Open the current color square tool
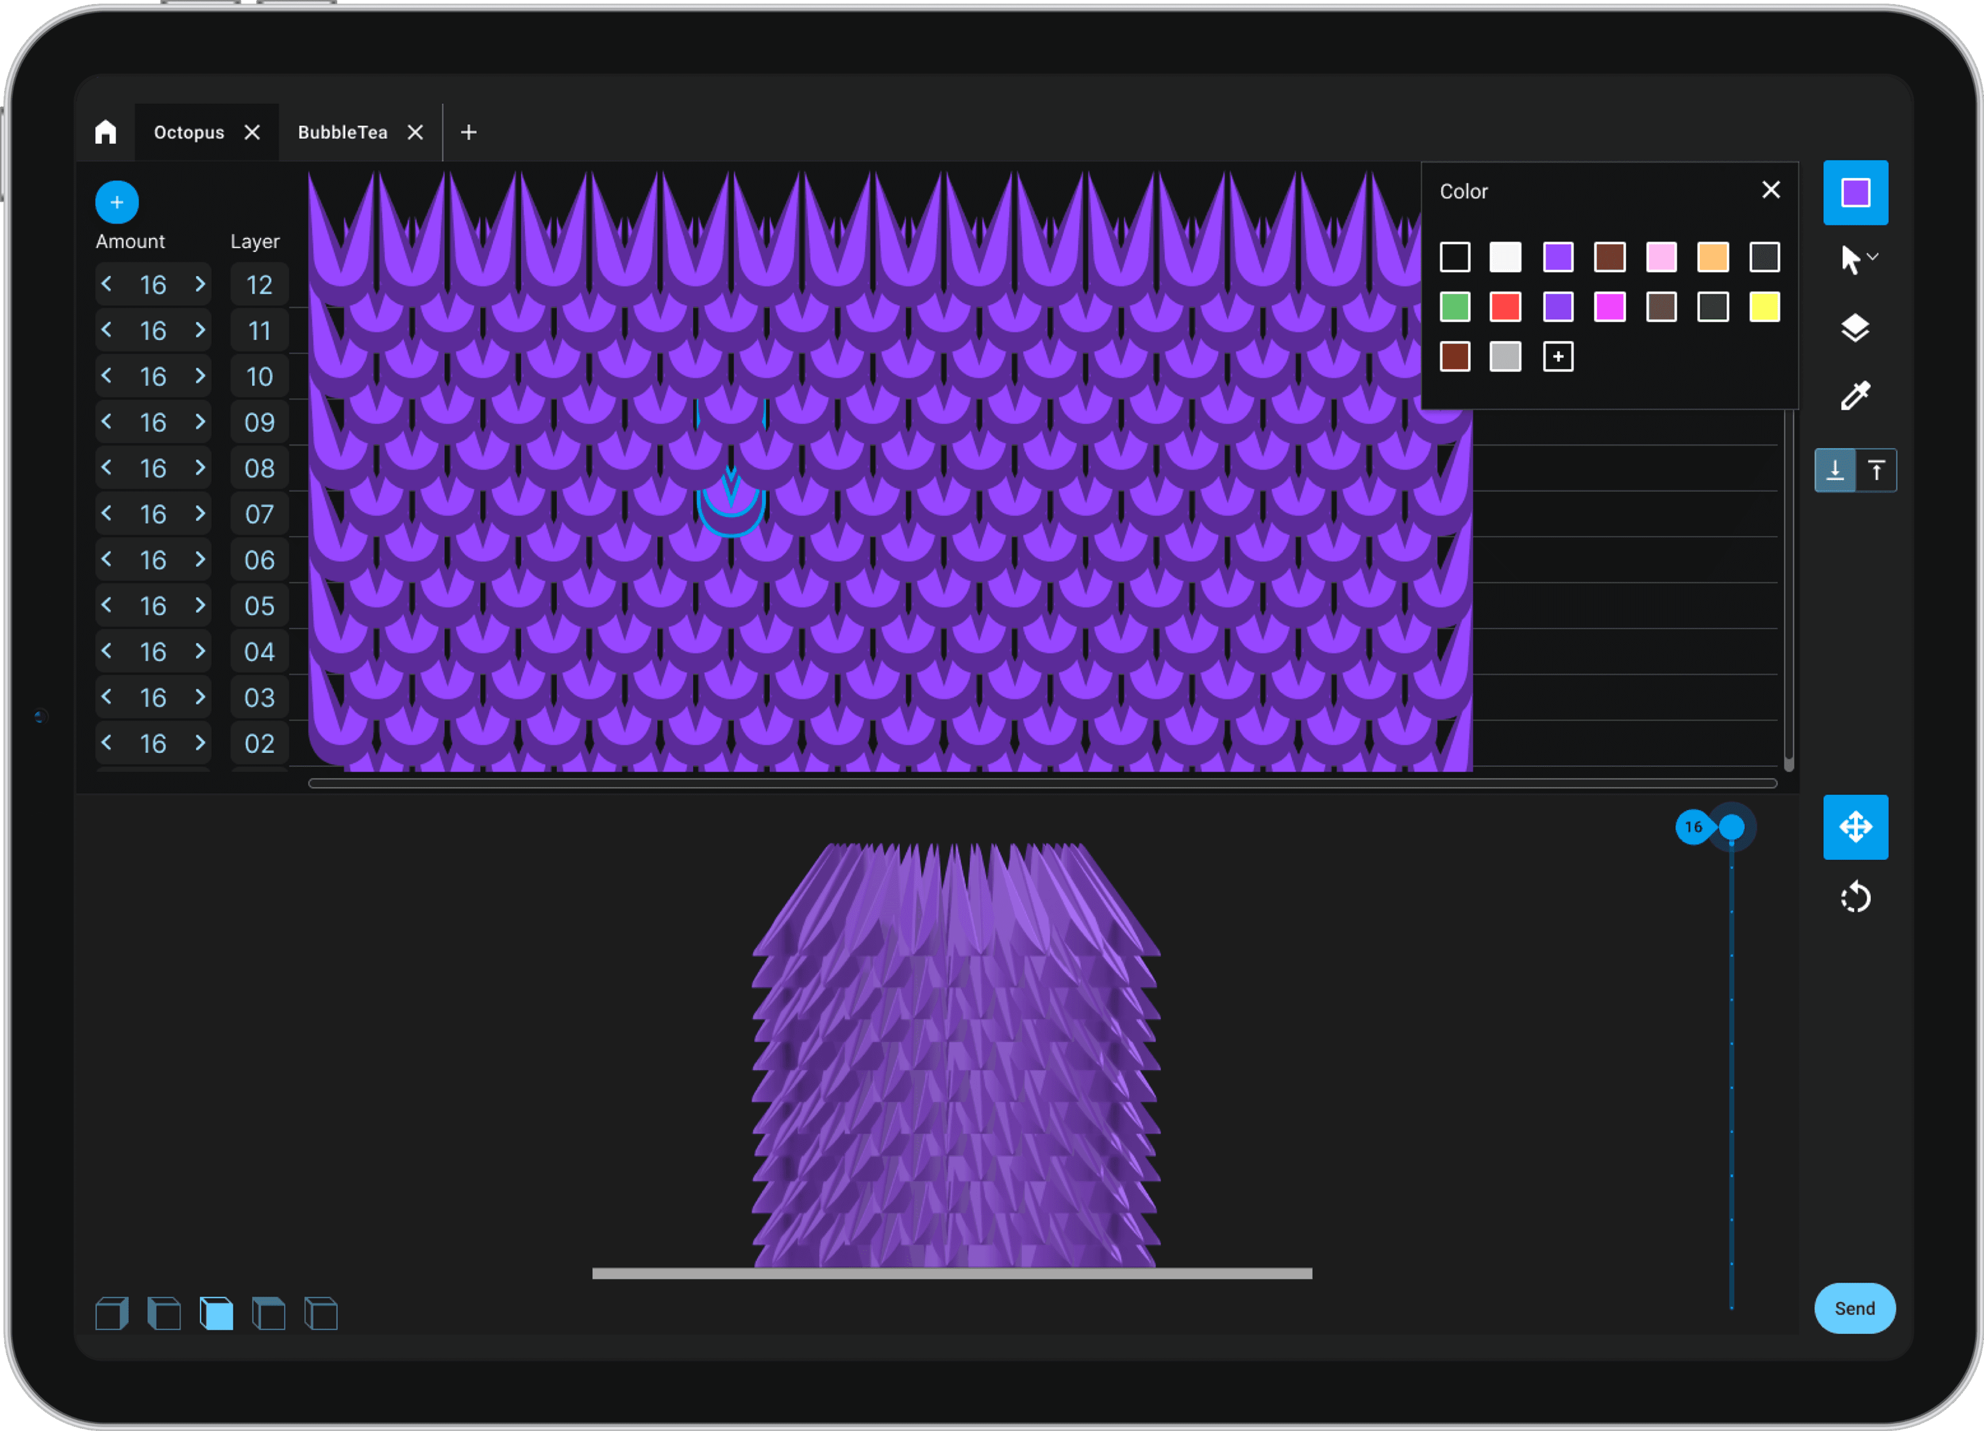 [1854, 193]
